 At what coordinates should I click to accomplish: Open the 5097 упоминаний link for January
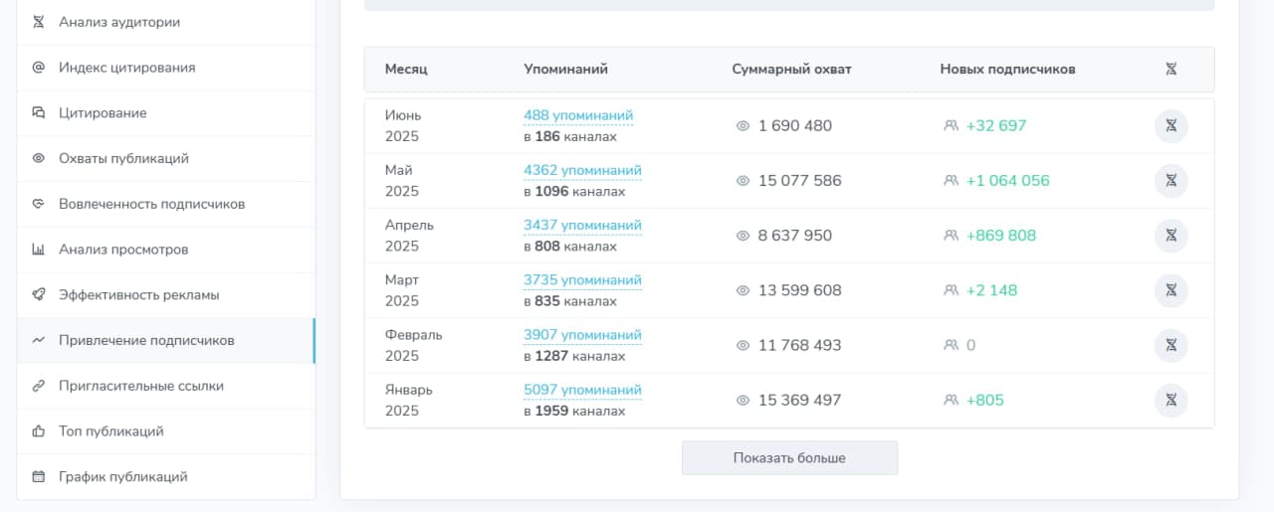582,390
